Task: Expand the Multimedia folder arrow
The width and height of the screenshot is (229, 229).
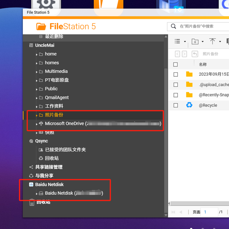Action: [36, 72]
